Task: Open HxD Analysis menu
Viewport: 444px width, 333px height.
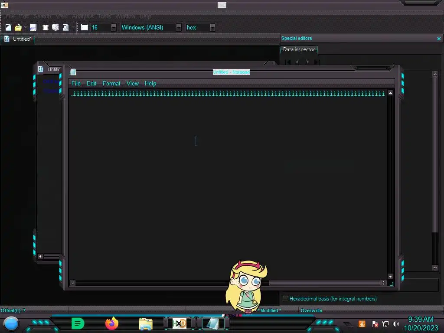Action: (82, 16)
